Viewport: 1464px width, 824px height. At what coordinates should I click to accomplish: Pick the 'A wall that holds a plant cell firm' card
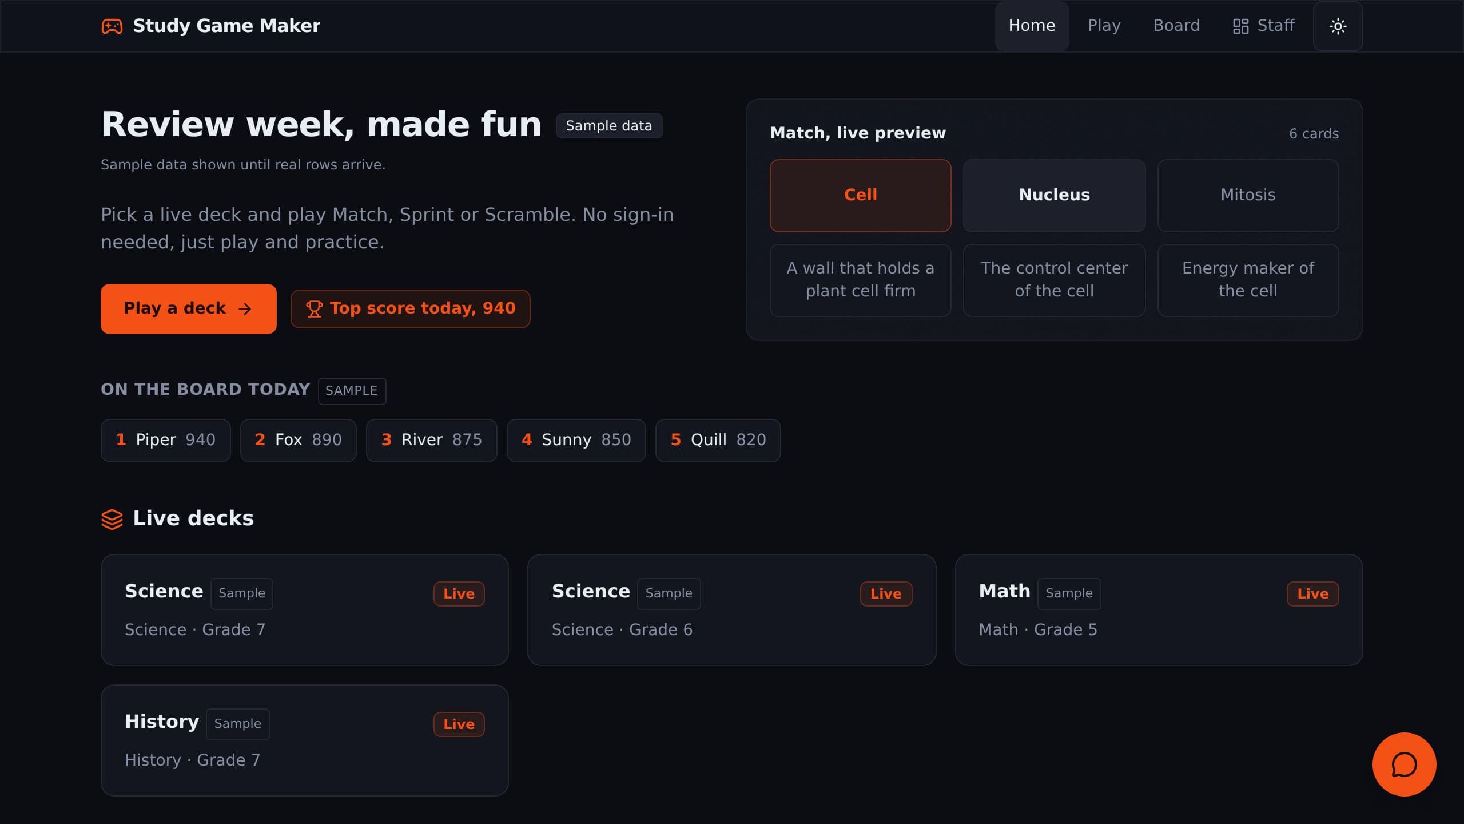tap(860, 280)
